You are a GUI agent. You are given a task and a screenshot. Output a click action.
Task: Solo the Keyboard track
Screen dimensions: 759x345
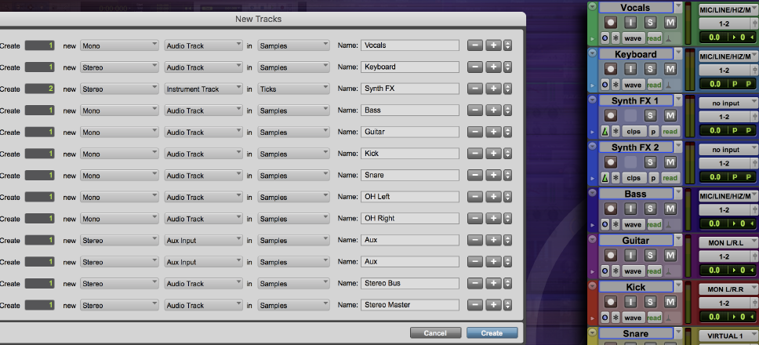(650, 69)
